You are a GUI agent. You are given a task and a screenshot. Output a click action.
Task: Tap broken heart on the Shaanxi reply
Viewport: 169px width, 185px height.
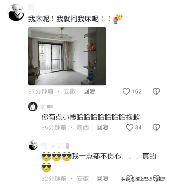[156, 127]
